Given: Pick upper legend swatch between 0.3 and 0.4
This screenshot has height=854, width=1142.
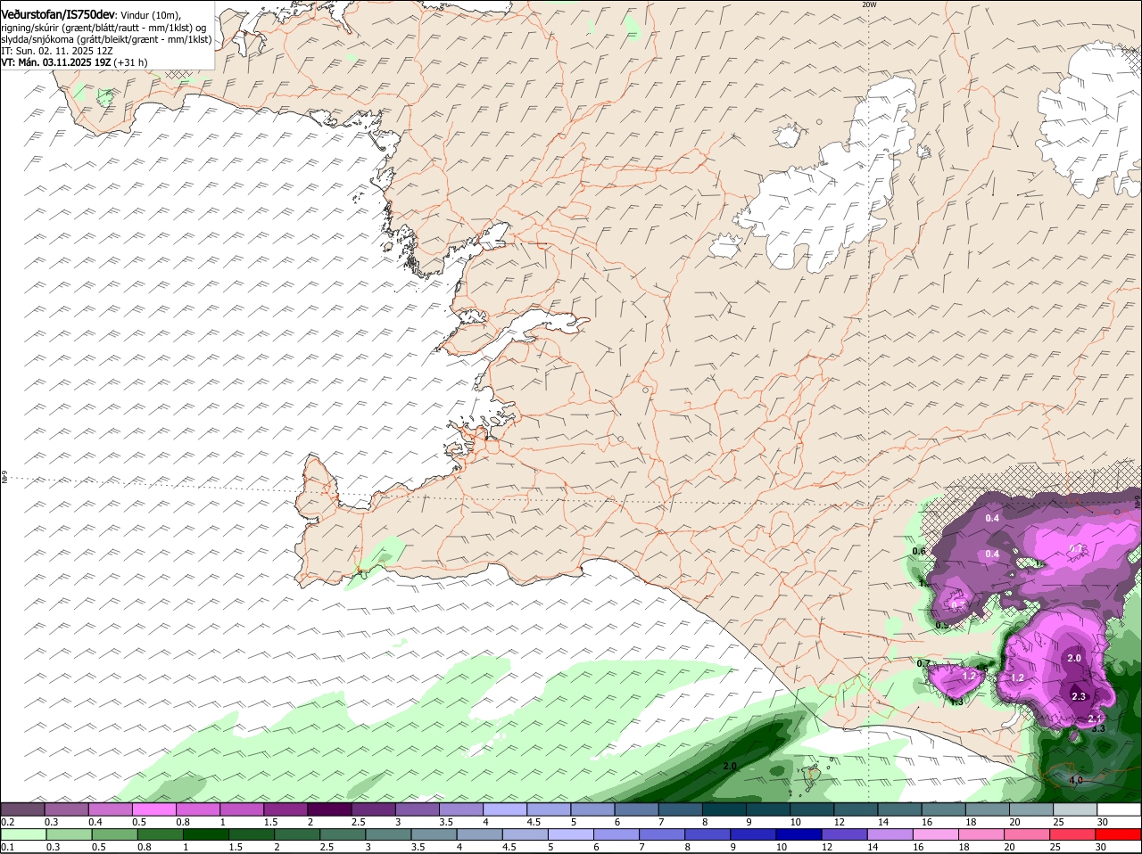Looking at the screenshot, I should [x=66, y=809].
